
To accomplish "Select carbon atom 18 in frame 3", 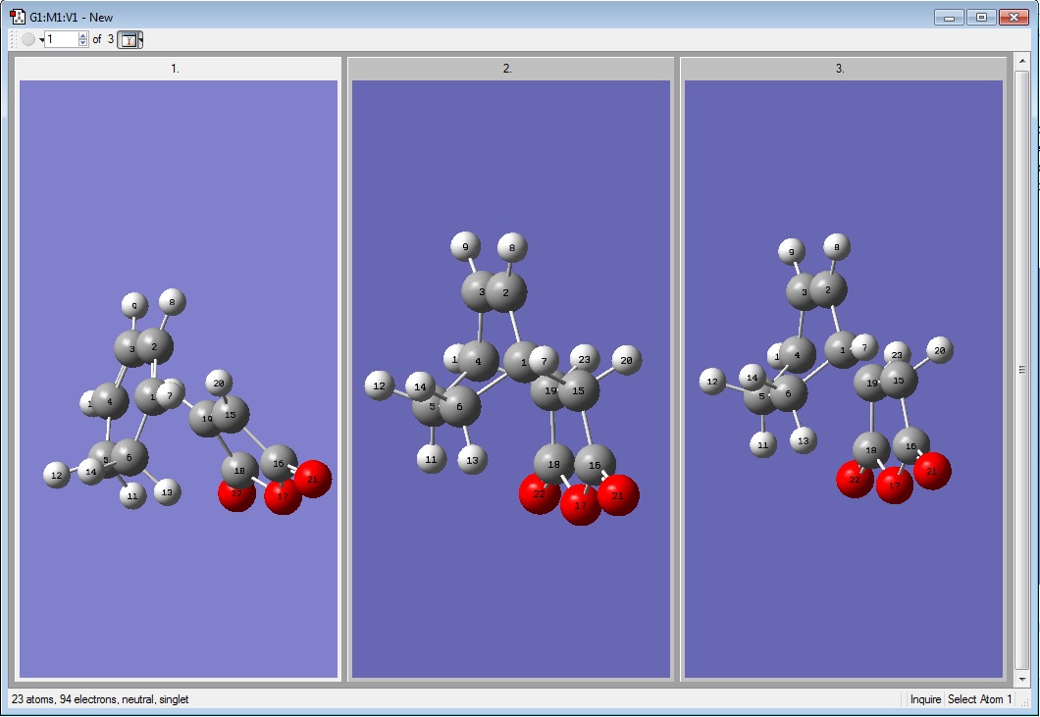I will tap(871, 449).
